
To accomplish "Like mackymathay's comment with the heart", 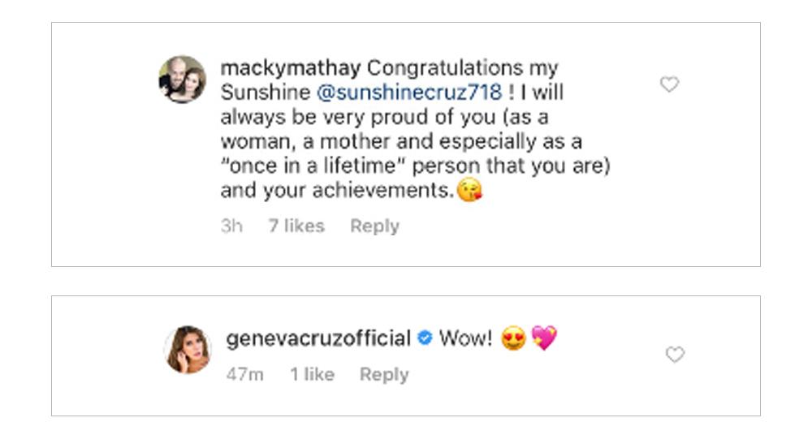I will click(x=669, y=84).
